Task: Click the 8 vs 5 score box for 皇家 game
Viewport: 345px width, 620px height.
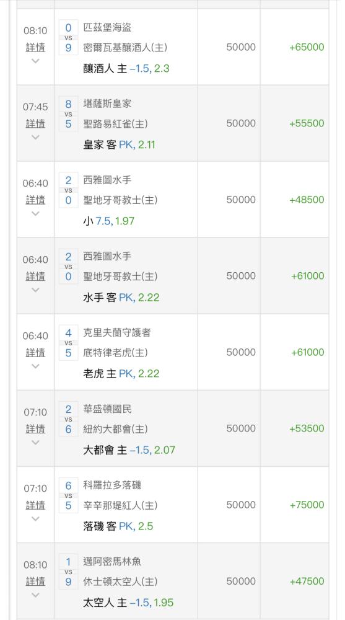Action: coord(68,114)
